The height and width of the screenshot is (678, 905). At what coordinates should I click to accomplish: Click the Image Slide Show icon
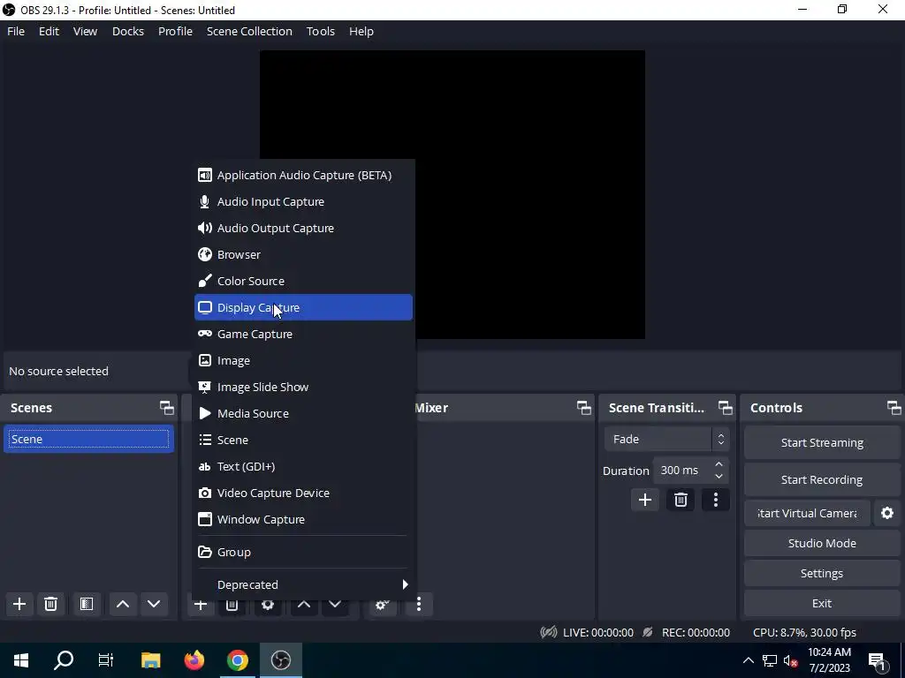[205, 387]
